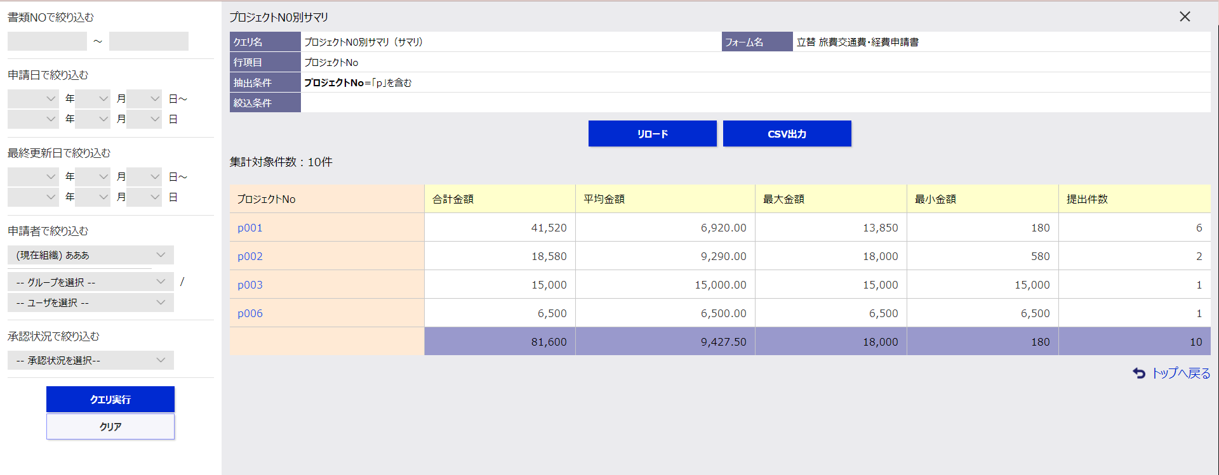Click the 書類NO start input field

(x=47, y=42)
